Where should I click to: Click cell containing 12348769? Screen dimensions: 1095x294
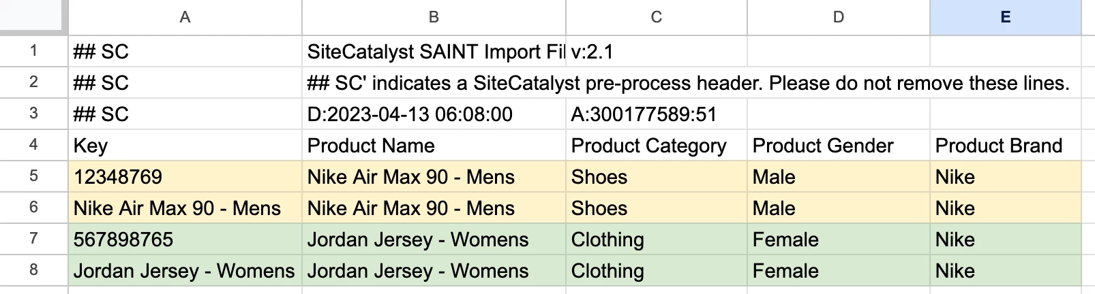185,176
